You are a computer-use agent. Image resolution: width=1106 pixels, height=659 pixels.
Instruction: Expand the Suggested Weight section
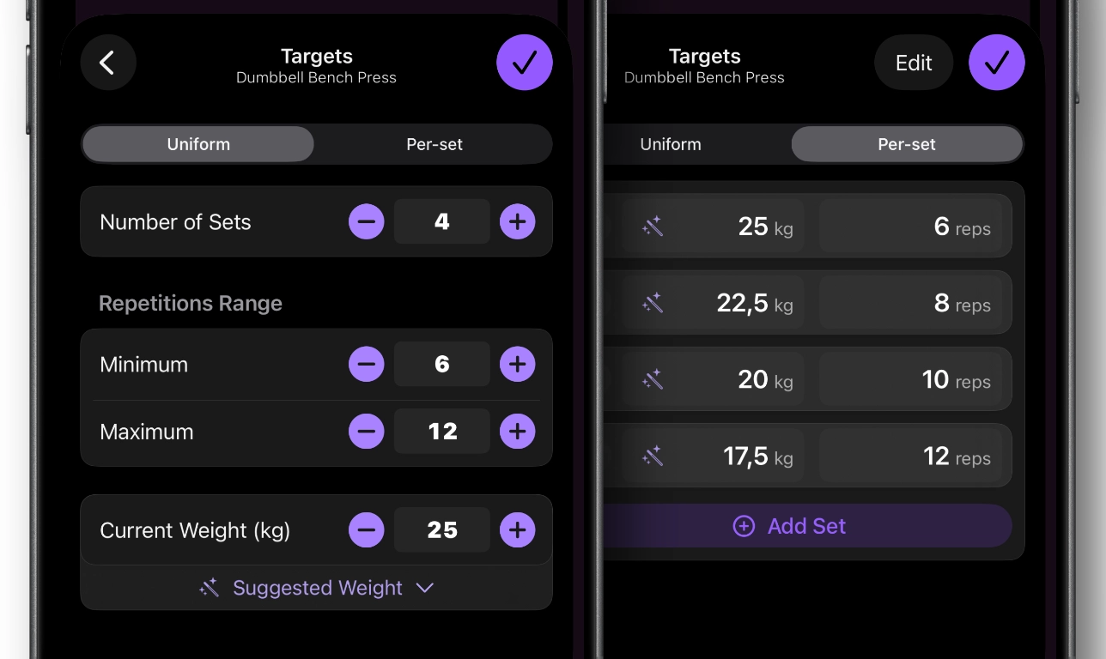[x=316, y=588]
